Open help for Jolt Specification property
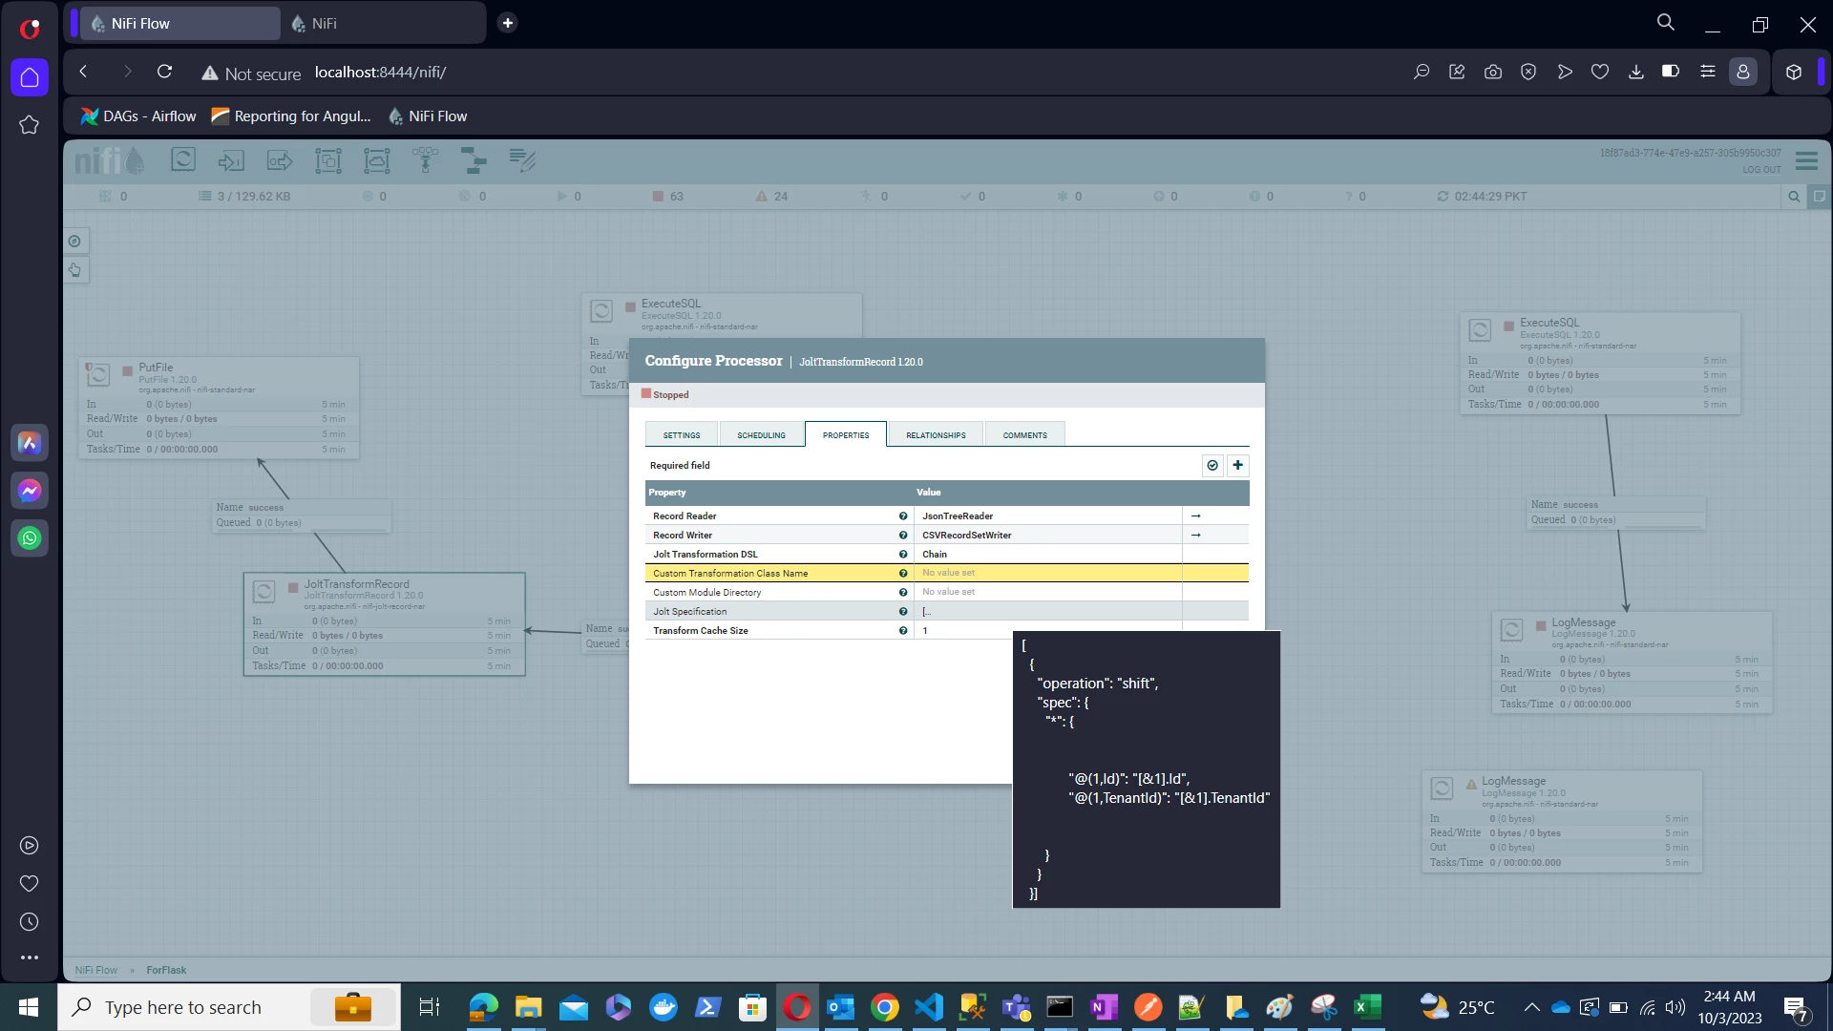Image resolution: width=1833 pixels, height=1031 pixels. click(902, 611)
